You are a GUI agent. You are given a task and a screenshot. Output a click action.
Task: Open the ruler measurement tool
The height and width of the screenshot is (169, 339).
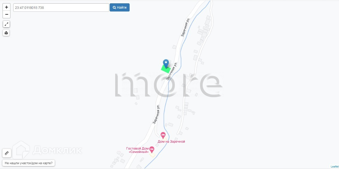coord(7,153)
